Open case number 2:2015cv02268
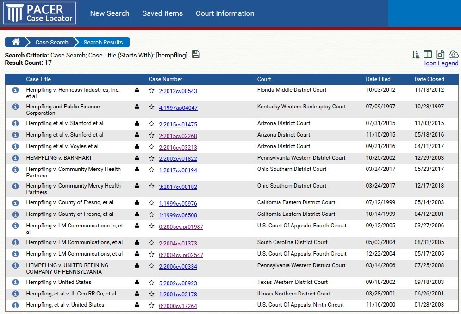The width and height of the screenshot is (461, 314). (178, 136)
